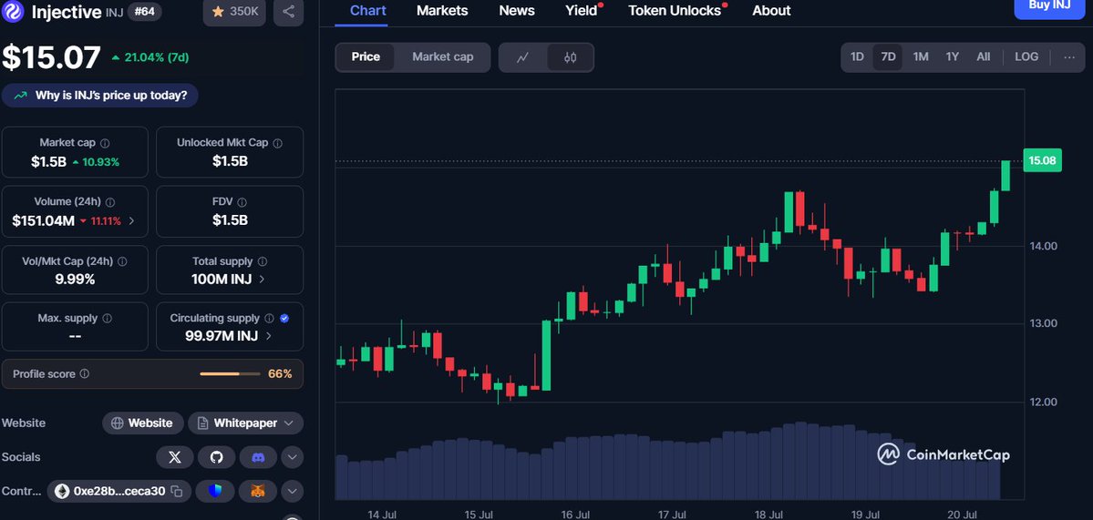Open the Markets tab
The image size is (1093, 520).
pos(443,10)
